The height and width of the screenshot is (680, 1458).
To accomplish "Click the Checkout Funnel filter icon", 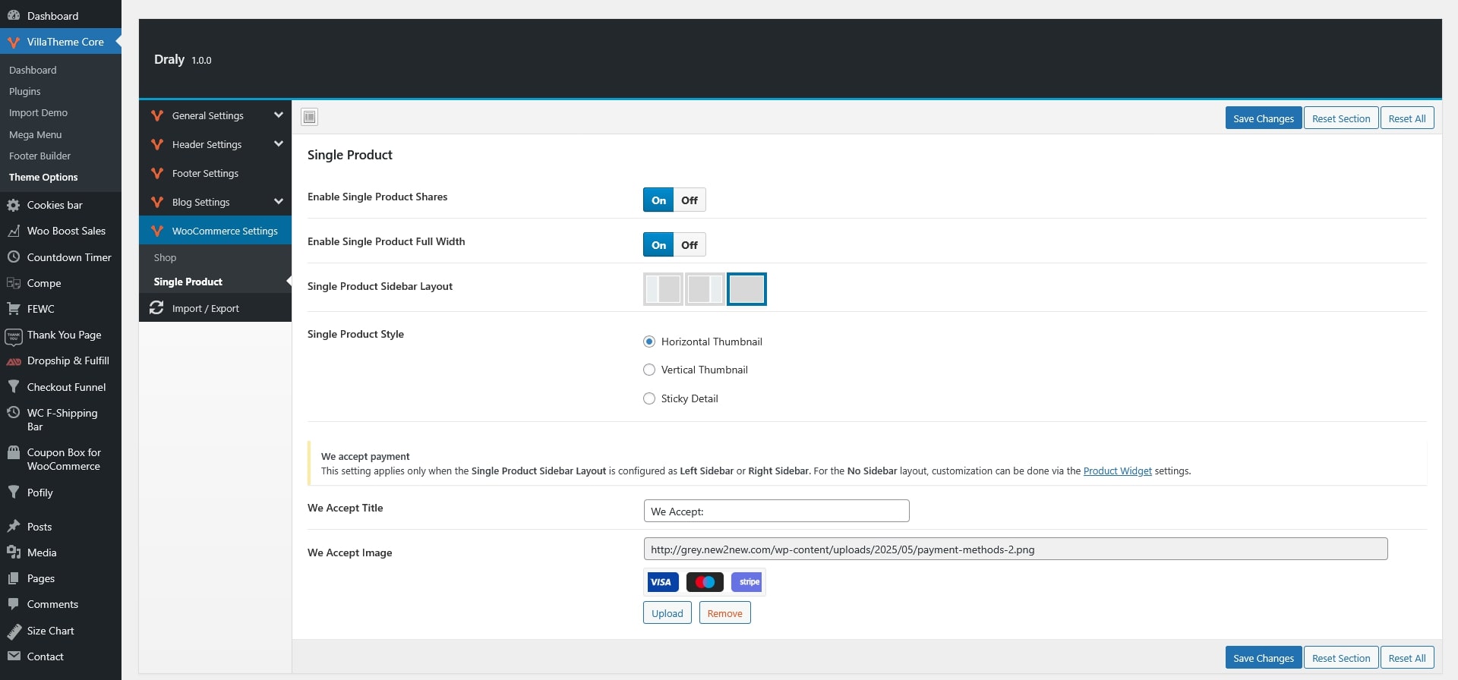I will tap(14, 387).
